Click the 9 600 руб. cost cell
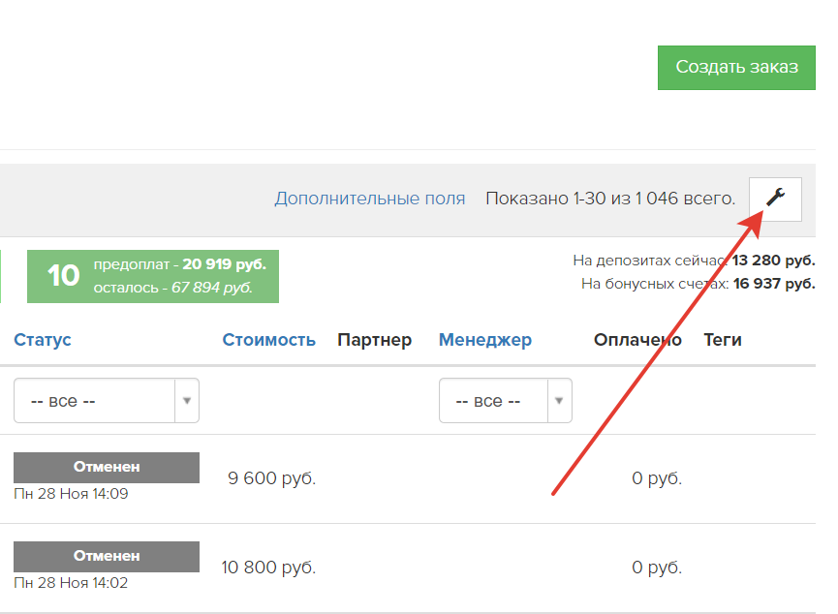 271,478
